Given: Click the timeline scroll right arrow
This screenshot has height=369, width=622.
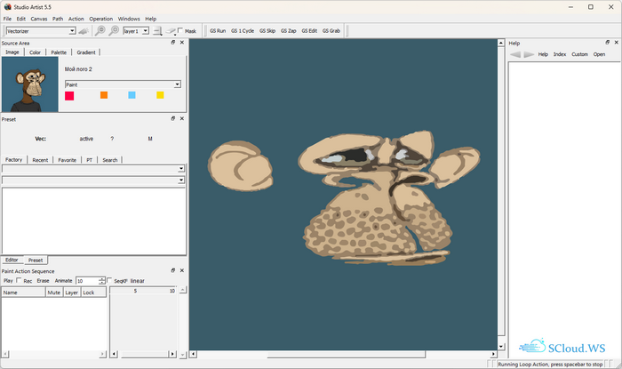Looking at the screenshot, I should tap(172, 354).
